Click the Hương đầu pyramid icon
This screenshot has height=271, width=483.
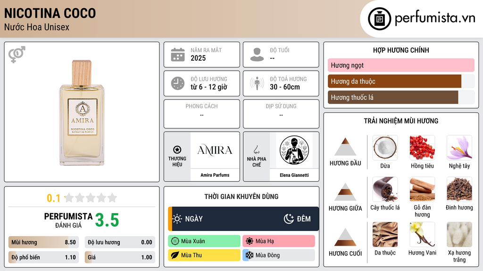click(345, 147)
